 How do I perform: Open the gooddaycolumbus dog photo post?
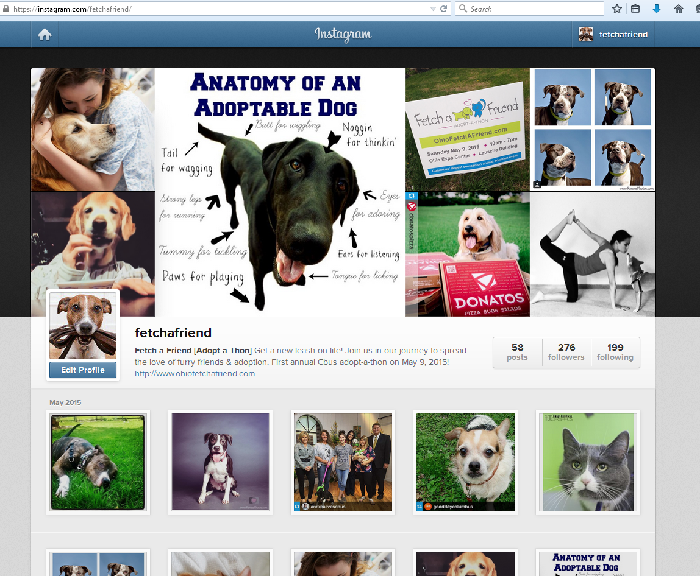point(465,462)
